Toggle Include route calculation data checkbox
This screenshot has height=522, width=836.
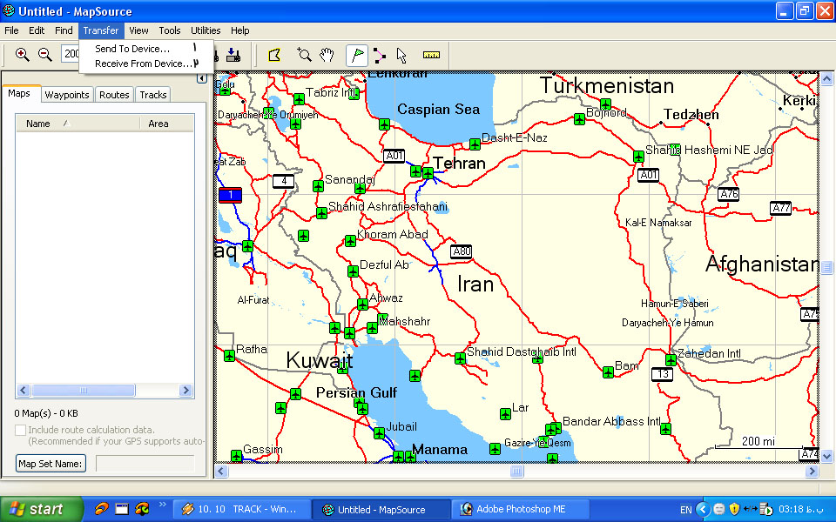pyautogui.click(x=21, y=430)
